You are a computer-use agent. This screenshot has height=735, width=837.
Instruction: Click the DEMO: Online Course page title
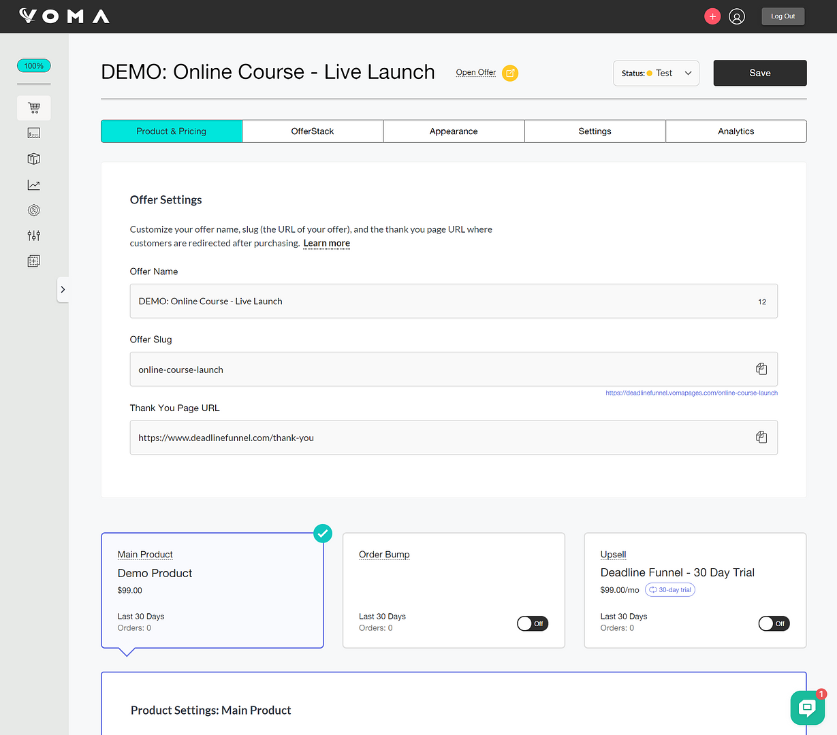(x=268, y=72)
